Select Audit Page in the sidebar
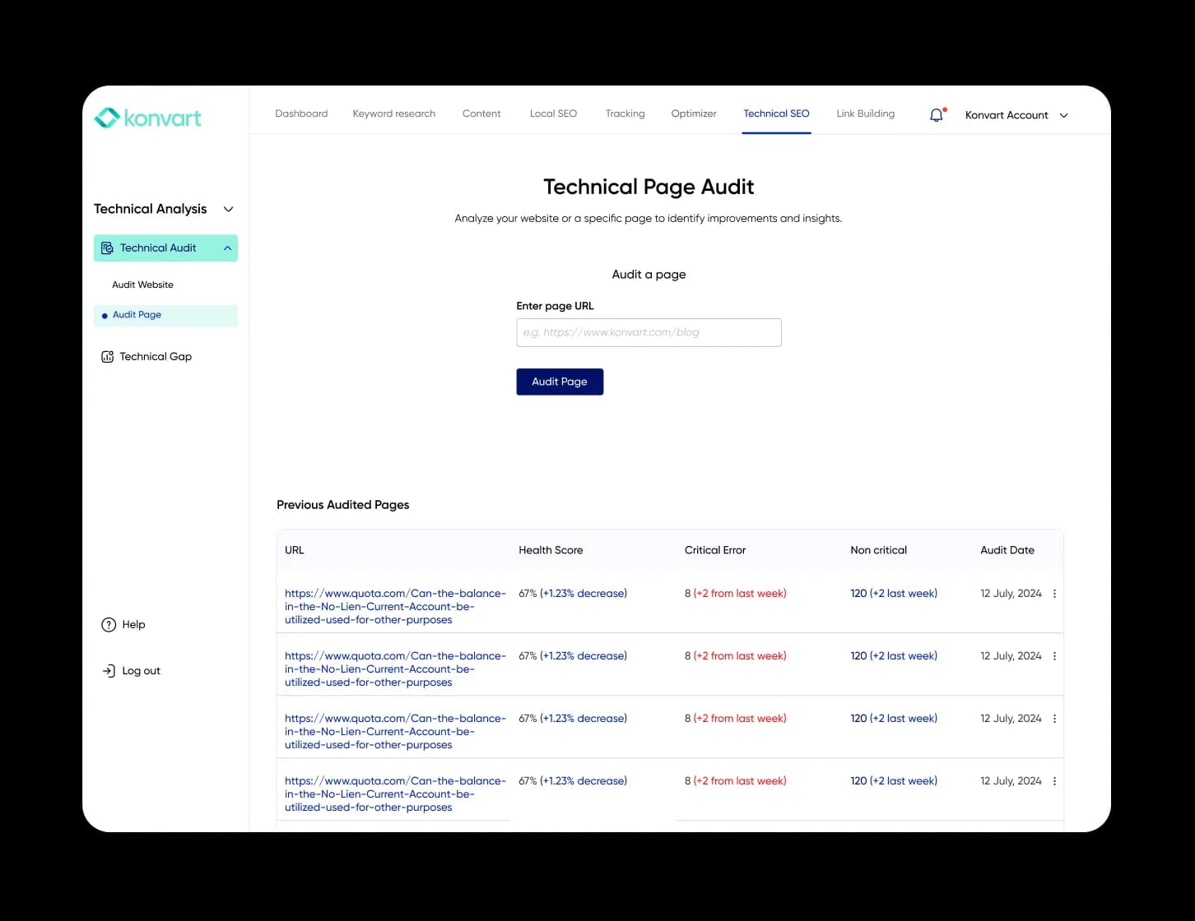Screen dimensions: 1195x921 coord(165,316)
